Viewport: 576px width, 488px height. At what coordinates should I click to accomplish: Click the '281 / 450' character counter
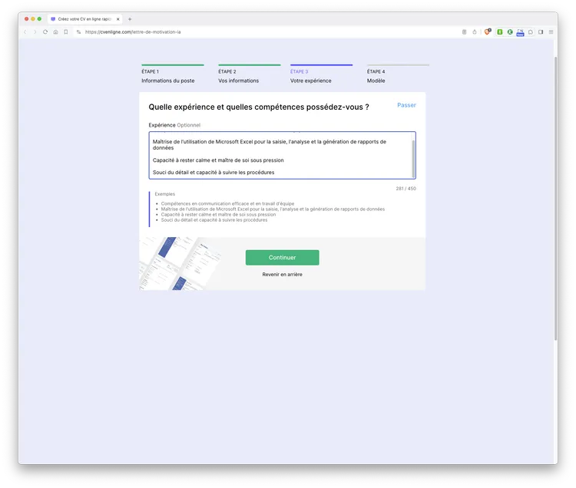(x=406, y=189)
